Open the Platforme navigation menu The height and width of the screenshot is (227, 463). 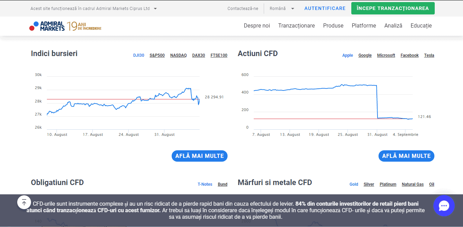364,25
